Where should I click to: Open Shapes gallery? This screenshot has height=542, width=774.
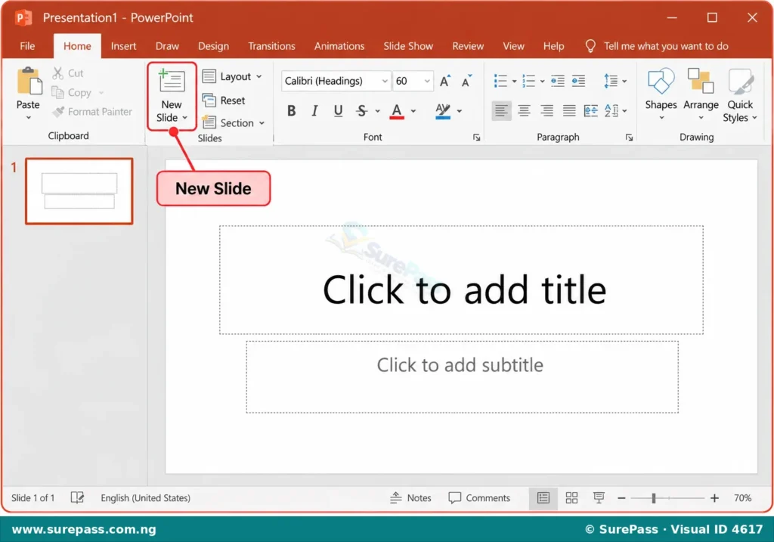[661, 94]
